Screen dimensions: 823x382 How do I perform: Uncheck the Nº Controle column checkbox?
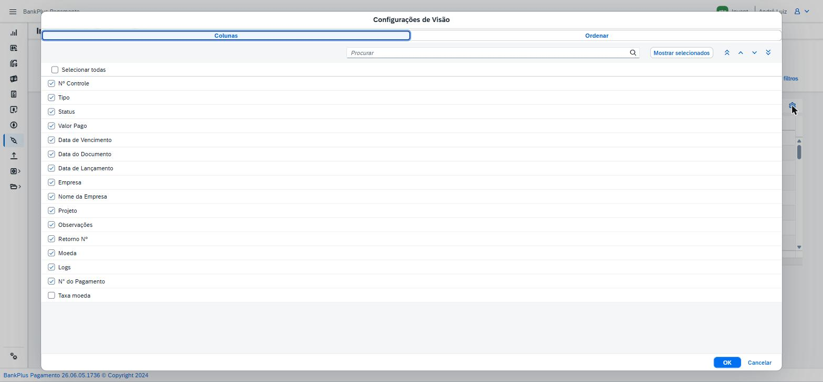click(51, 83)
